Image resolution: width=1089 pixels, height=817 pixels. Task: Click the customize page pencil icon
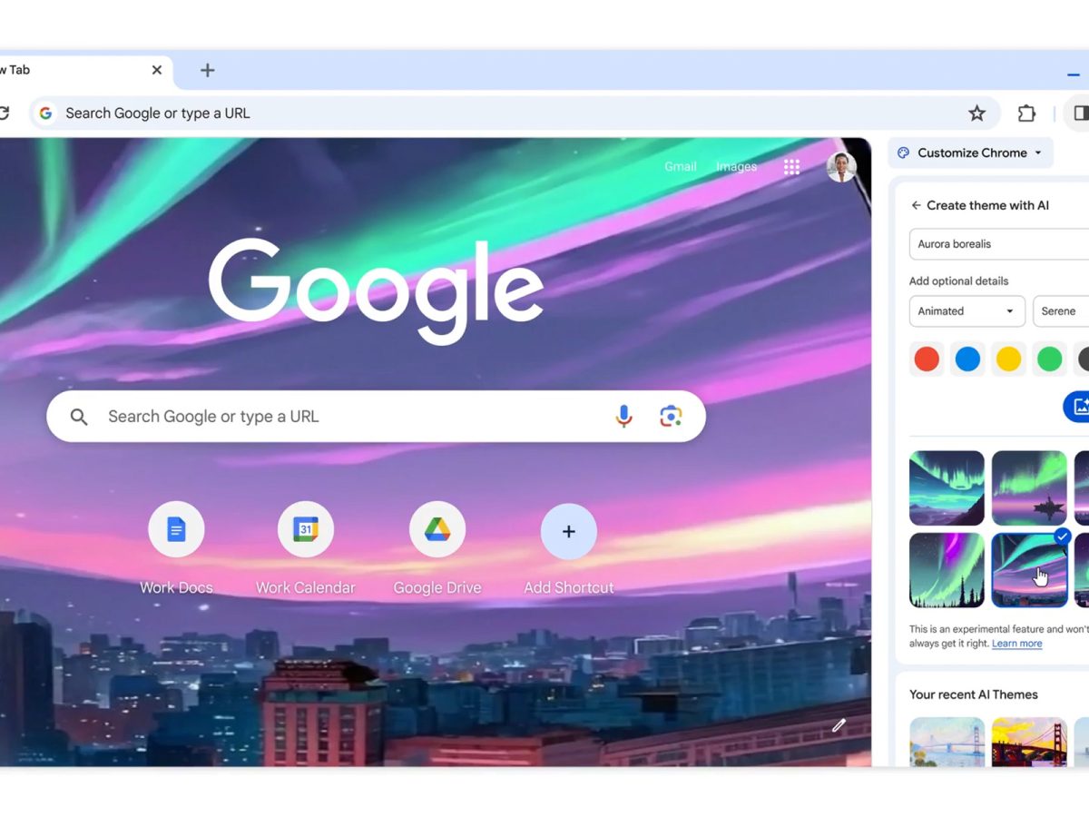point(839,725)
